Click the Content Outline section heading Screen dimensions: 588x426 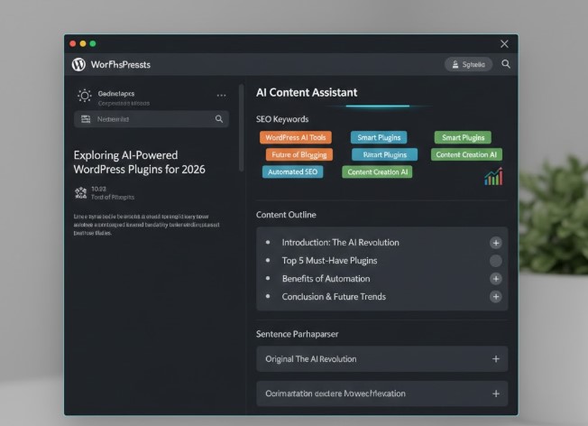286,215
